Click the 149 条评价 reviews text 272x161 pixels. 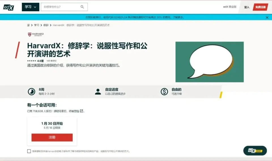pos(52,61)
